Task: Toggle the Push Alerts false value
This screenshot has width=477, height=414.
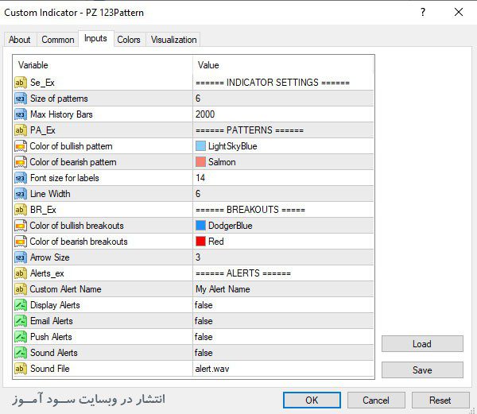Action: [204, 337]
